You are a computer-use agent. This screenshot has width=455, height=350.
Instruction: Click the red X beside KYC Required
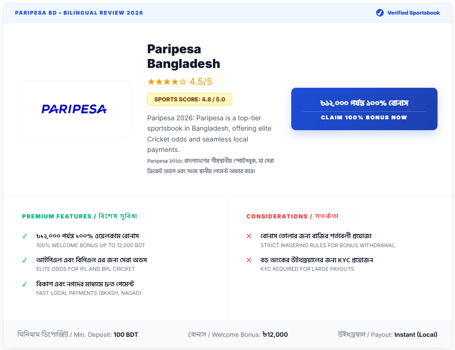click(x=249, y=260)
